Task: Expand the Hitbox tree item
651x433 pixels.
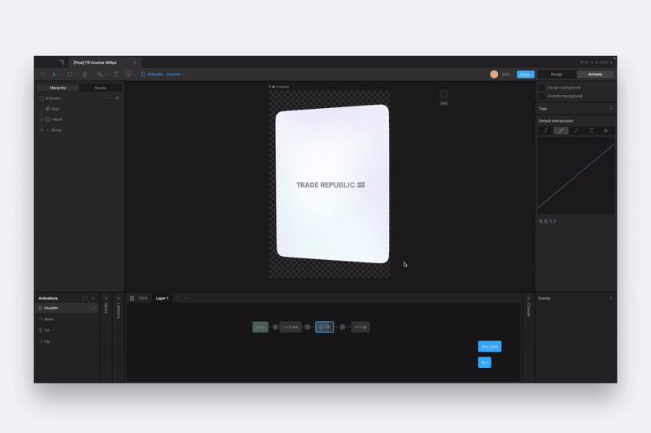Action: (x=42, y=119)
